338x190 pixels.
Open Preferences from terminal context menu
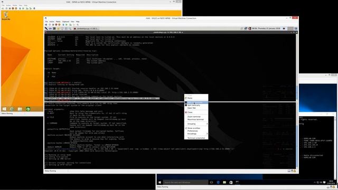coord(196,131)
